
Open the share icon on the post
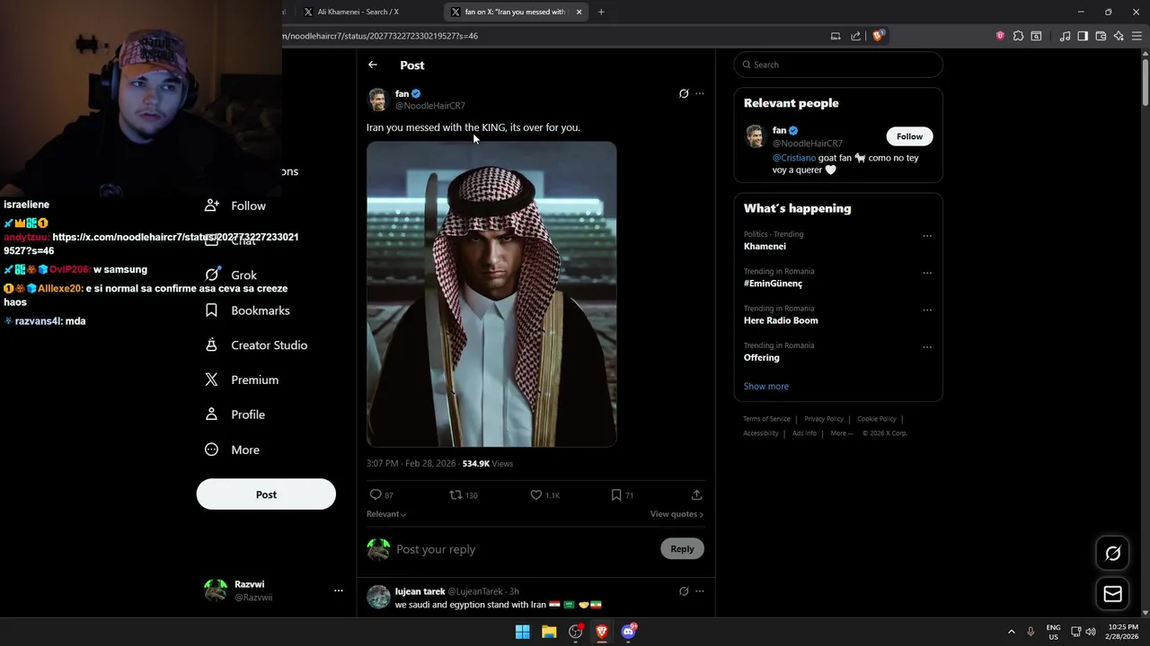(696, 494)
